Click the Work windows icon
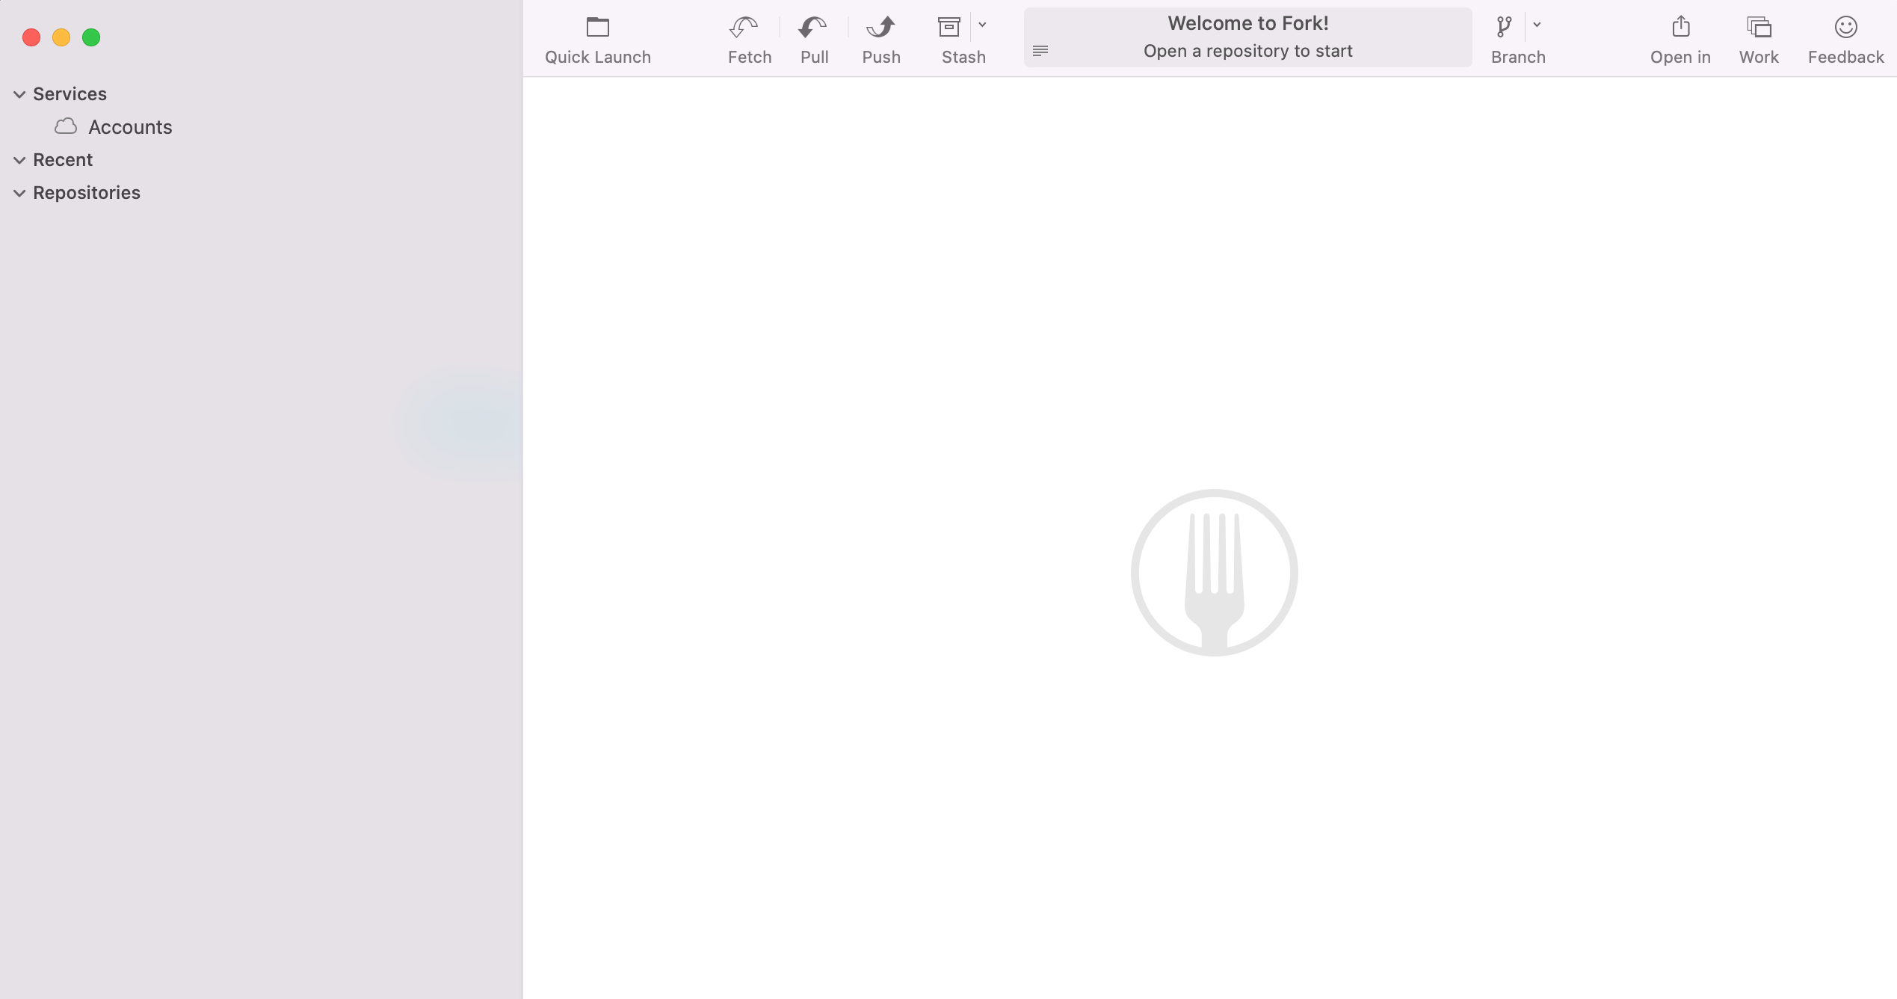This screenshot has height=999, width=1897. pos(1759,27)
